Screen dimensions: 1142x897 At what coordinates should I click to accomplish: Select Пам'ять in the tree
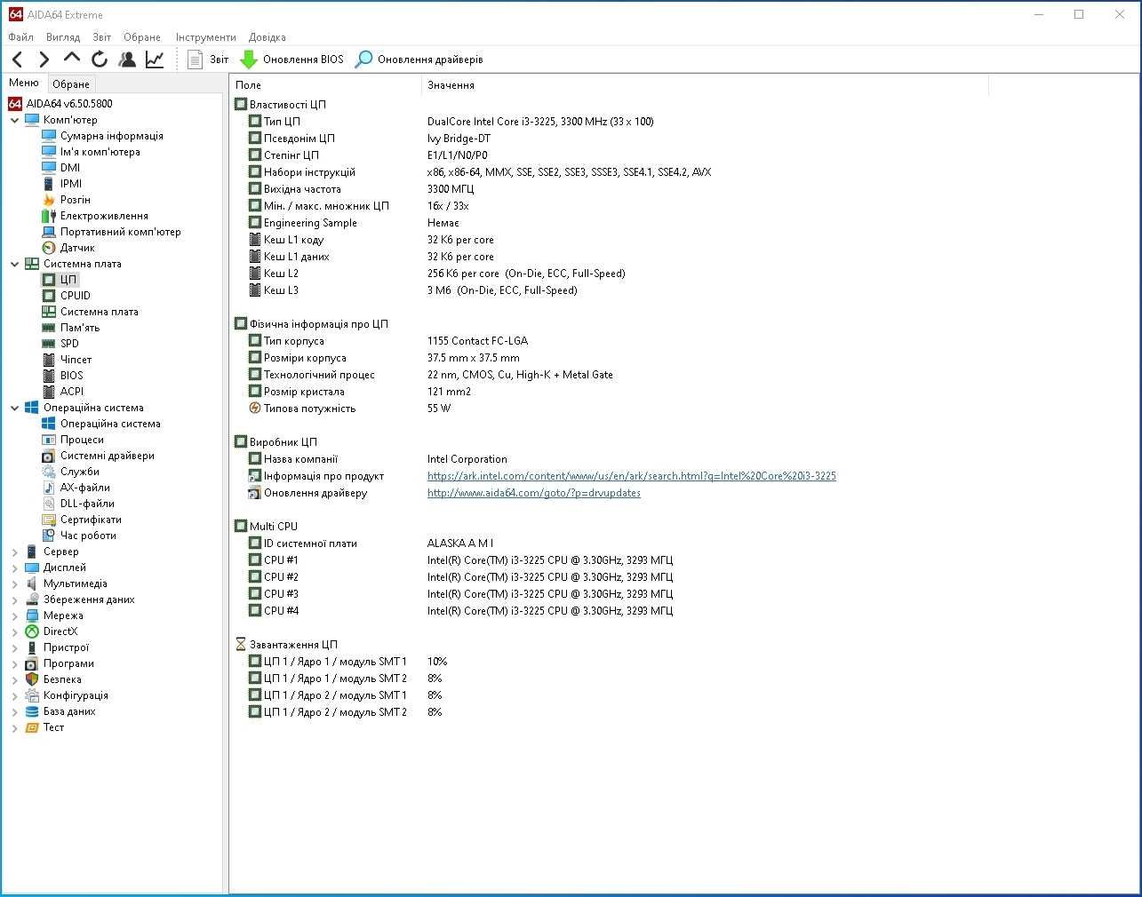tap(80, 328)
